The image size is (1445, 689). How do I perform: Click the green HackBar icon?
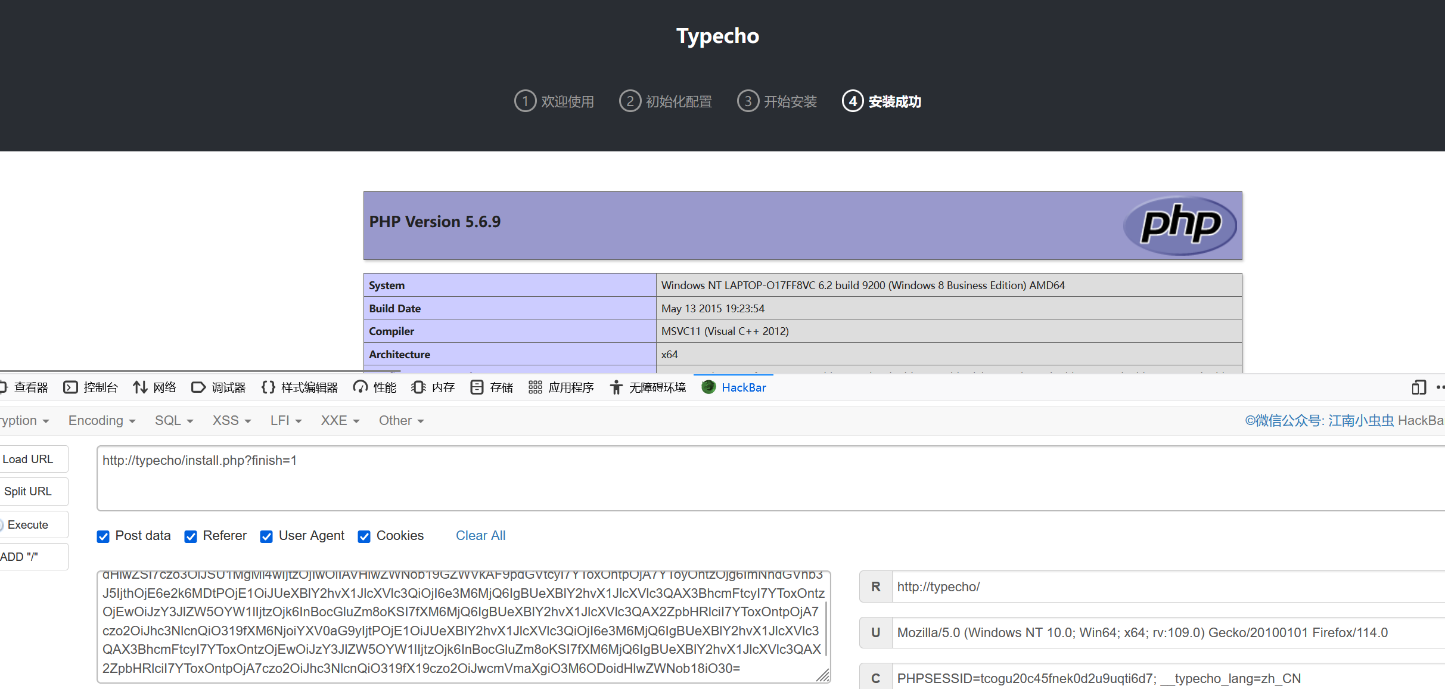(708, 387)
